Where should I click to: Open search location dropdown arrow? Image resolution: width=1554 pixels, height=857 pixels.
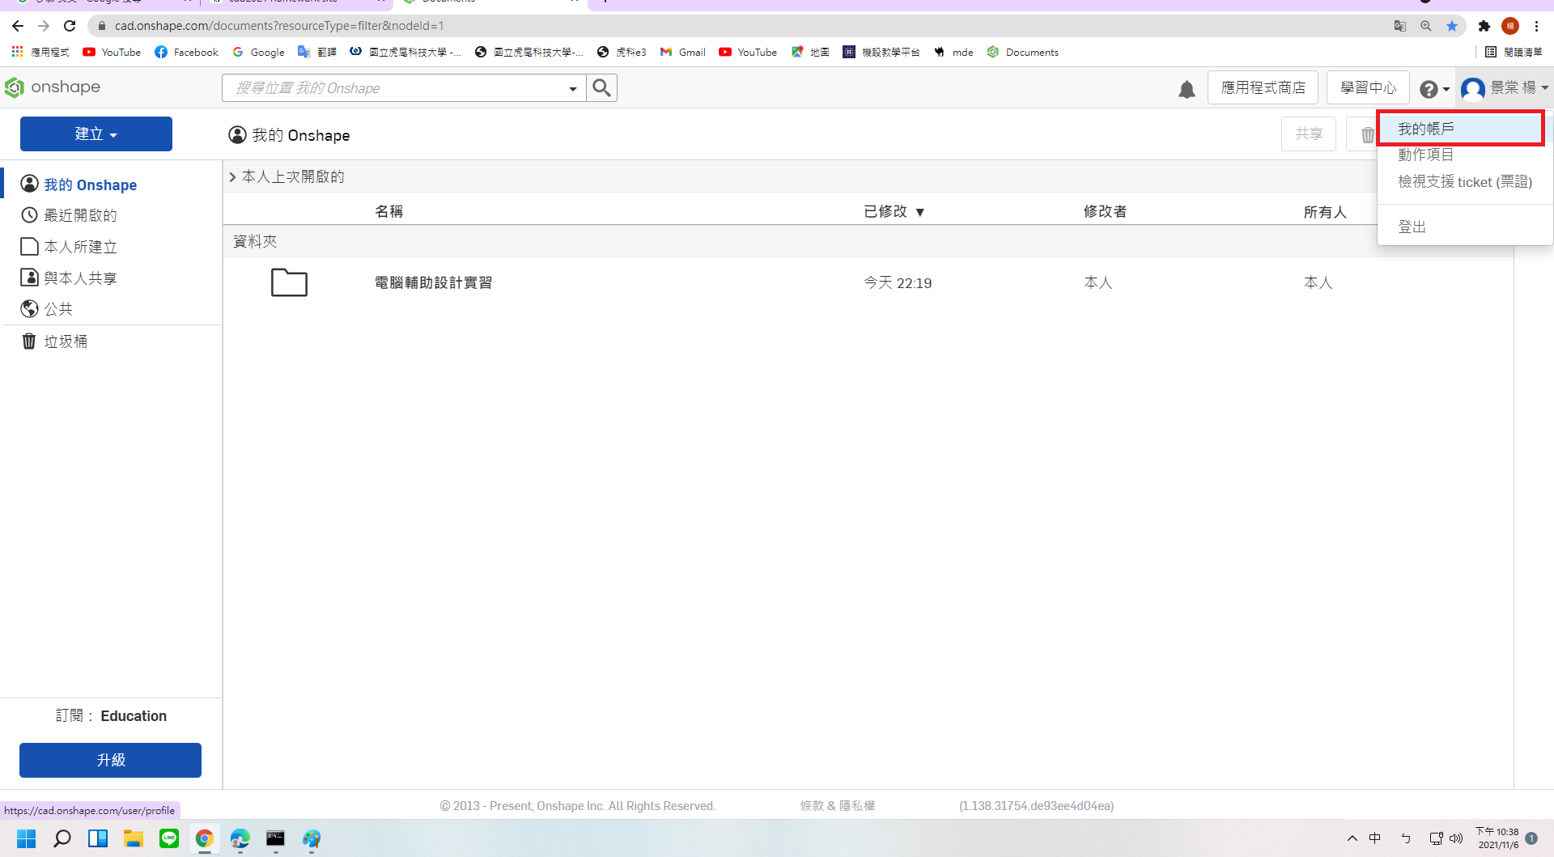tap(573, 88)
